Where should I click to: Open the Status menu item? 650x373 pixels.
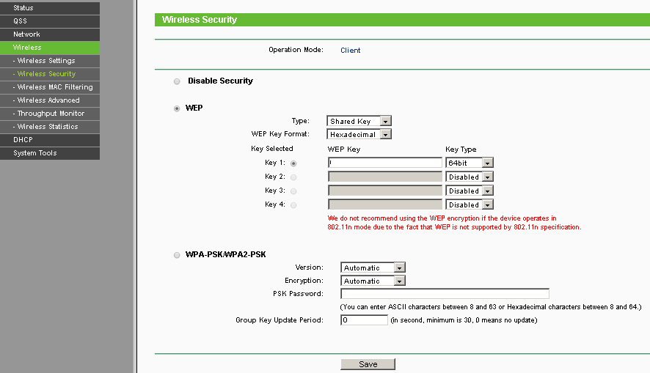click(49, 8)
